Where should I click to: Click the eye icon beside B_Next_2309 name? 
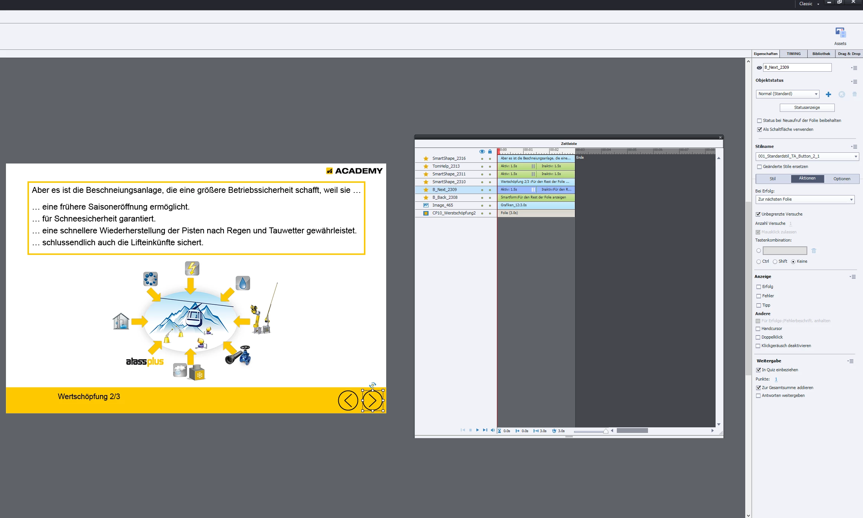759,68
